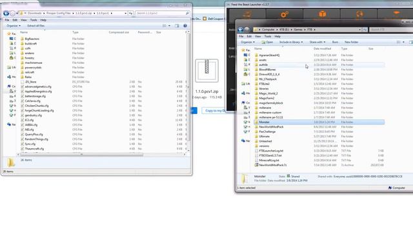Expand Organize dropdown in FTB window
413x232 pixels.
(x=248, y=42)
